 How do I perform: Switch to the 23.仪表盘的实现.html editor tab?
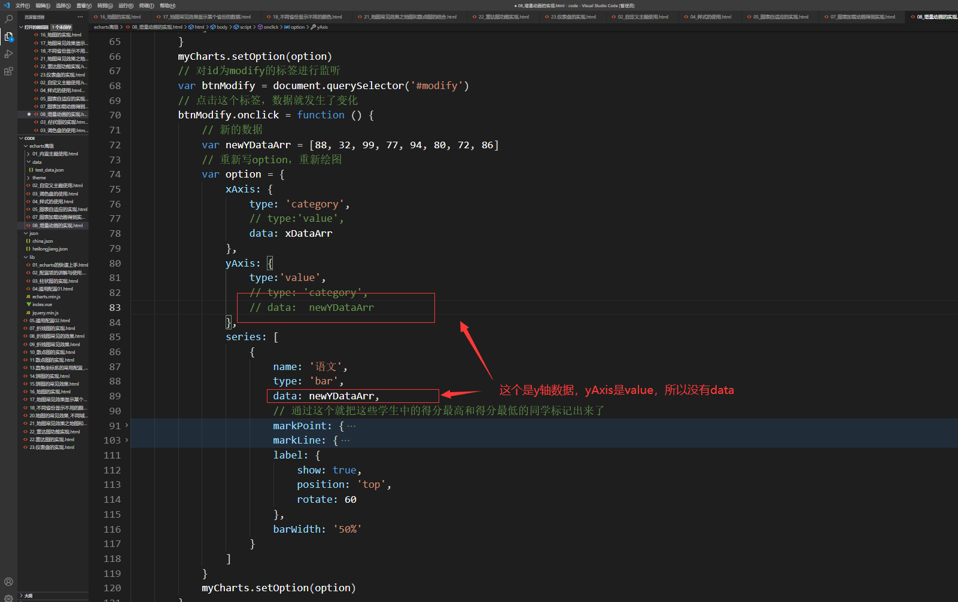(x=573, y=17)
